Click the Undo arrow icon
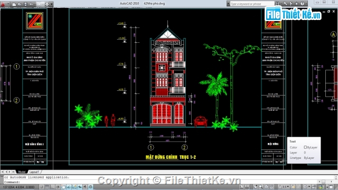338x190 pixels. (x=31, y=4)
